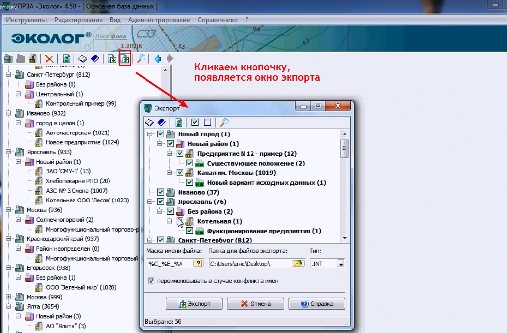The width and height of the screenshot is (507, 333).
Task: Click the Экспорт button
Action: (x=194, y=304)
